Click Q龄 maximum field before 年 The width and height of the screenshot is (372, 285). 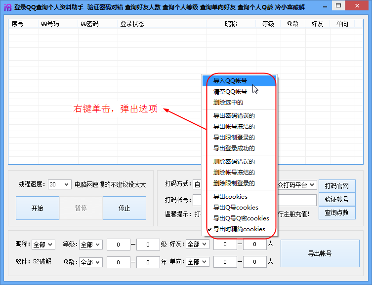pos(148,262)
